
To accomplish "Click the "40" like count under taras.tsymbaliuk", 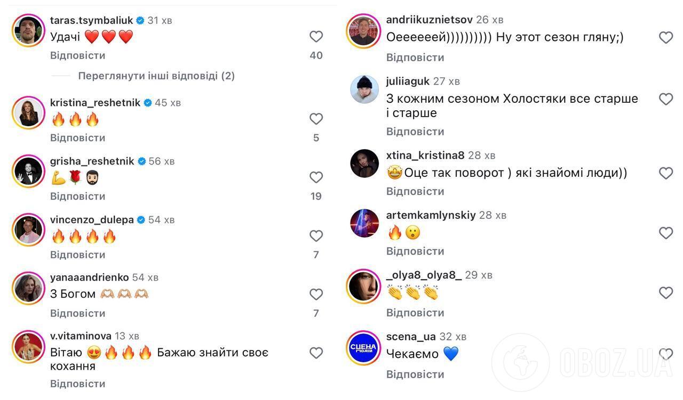I will (x=316, y=55).
